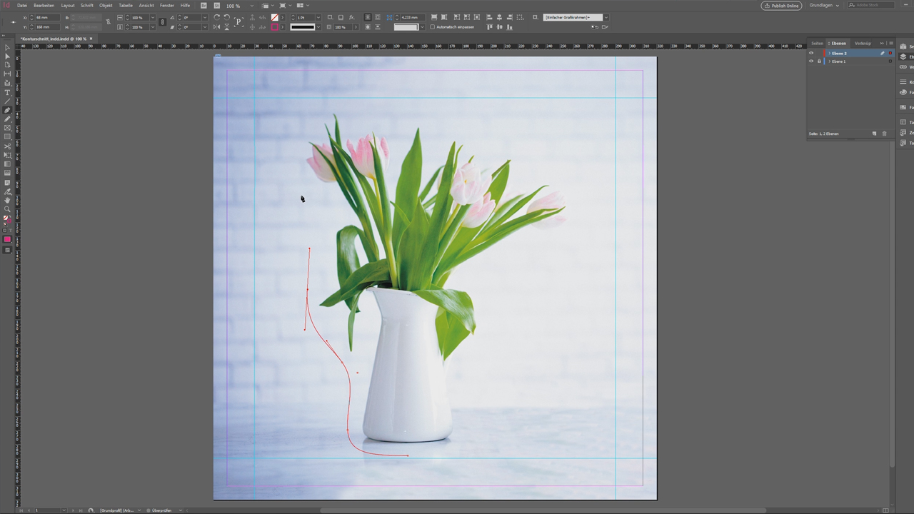This screenshot has width=914, height=514.
Task: Select the Gap tool
Action: pos(8,74)
